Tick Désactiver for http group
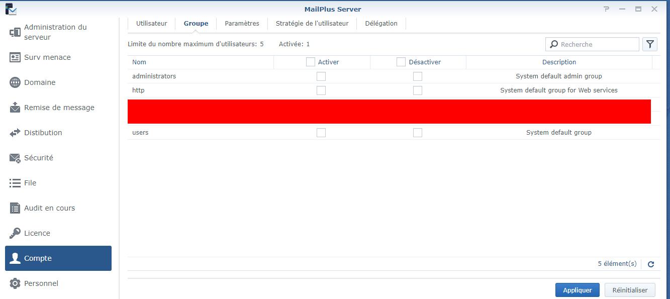The height and width of the screenshot is (299, 670). click(x=418, y=90)
